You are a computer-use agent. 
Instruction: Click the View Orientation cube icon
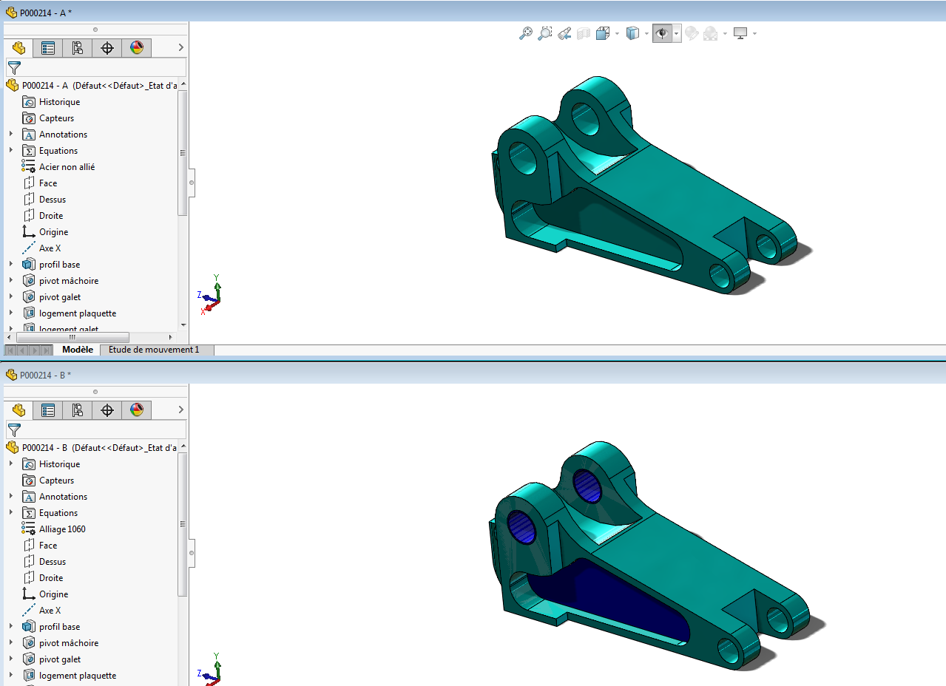coord(602,33)
